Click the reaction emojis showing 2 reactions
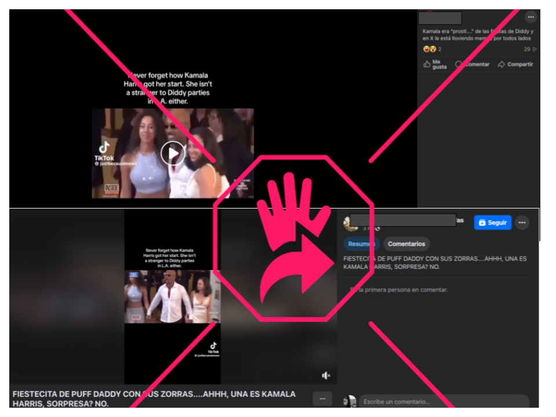This screenshot has height=417, width=556. point(429,49)
